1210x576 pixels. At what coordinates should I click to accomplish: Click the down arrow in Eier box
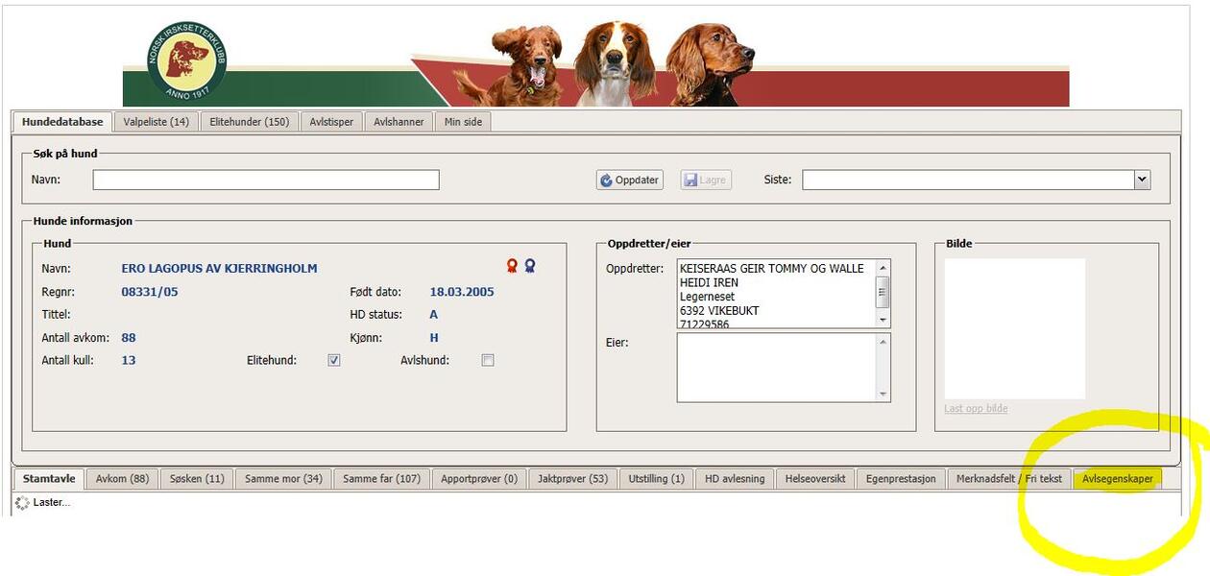pyautogui.click(x=883, y=394)
